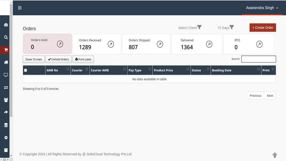This screenshot has height=161, width=286.
Task: Select the Delivered count 1364
Action: pyautogui.click(x=187, y=47)
